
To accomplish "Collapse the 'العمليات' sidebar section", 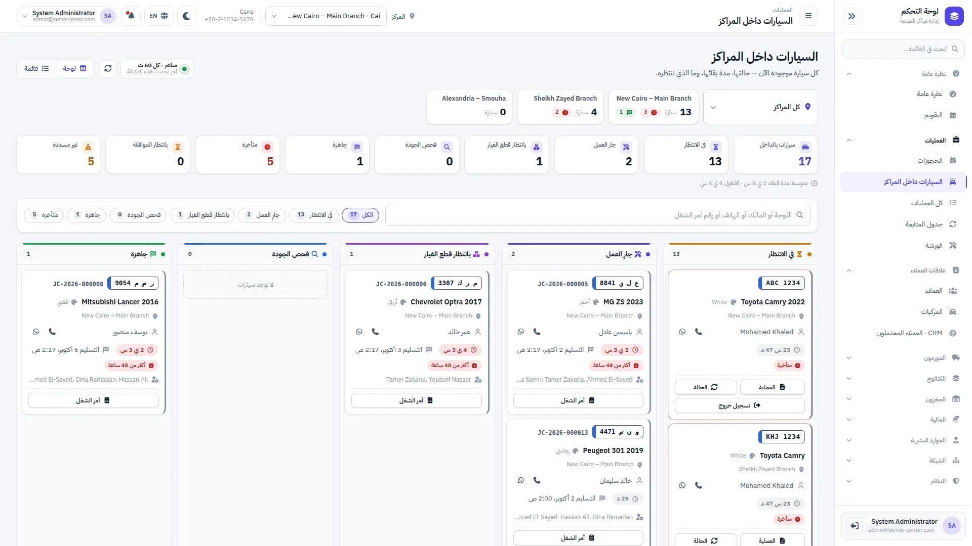I will [x=903, y=140].
